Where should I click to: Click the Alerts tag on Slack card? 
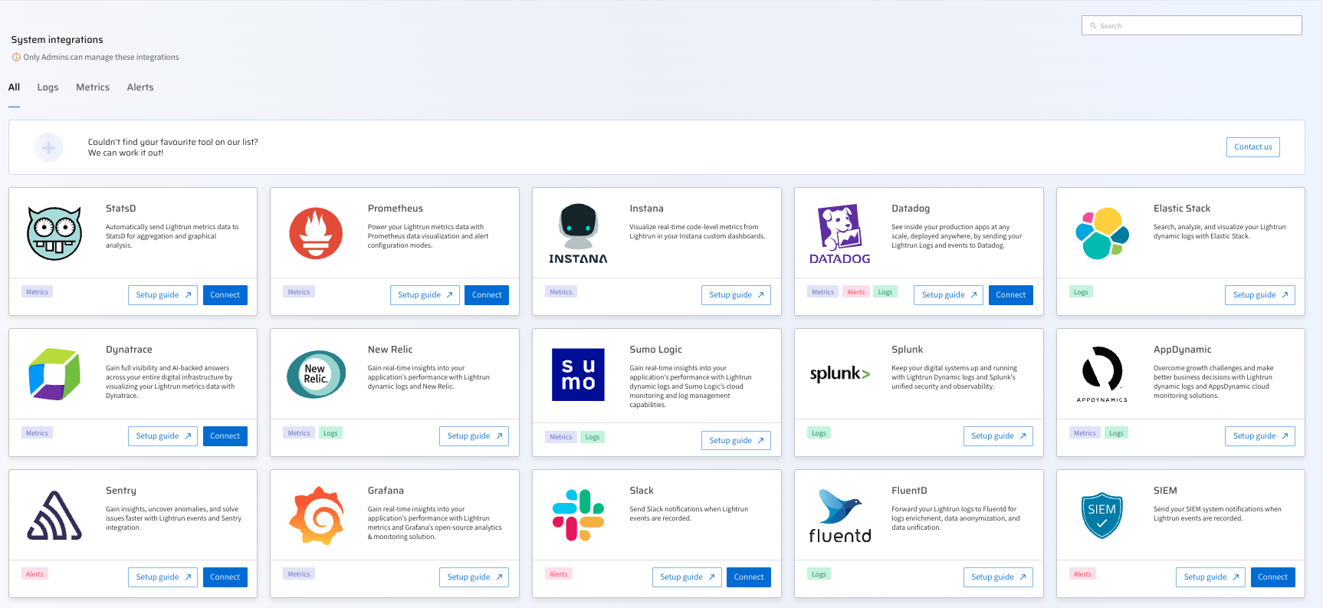pyautogui.click(x=559, y=574)
